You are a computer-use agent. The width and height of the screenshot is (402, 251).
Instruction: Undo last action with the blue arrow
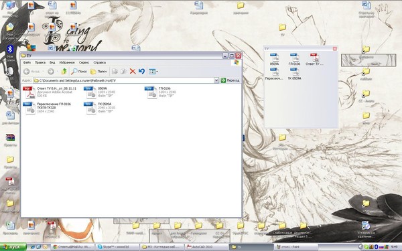click(141, 72)
